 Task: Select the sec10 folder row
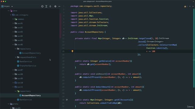coord(30,83)
